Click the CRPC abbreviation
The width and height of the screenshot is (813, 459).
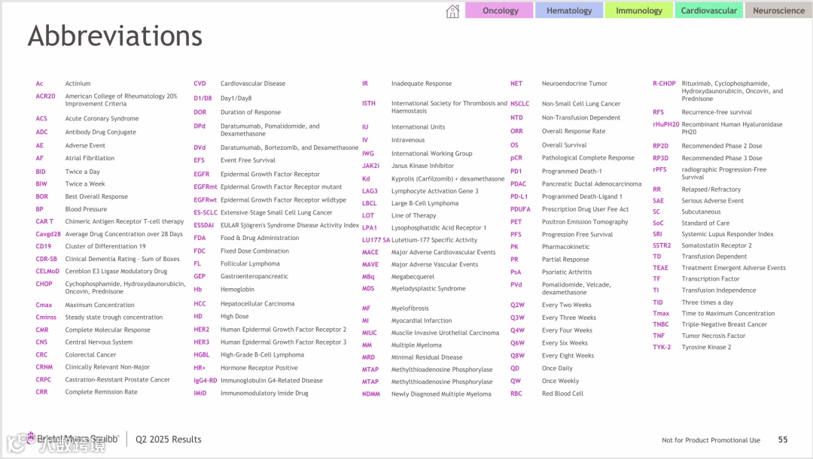pyautogui.click(x=43, y=380)
